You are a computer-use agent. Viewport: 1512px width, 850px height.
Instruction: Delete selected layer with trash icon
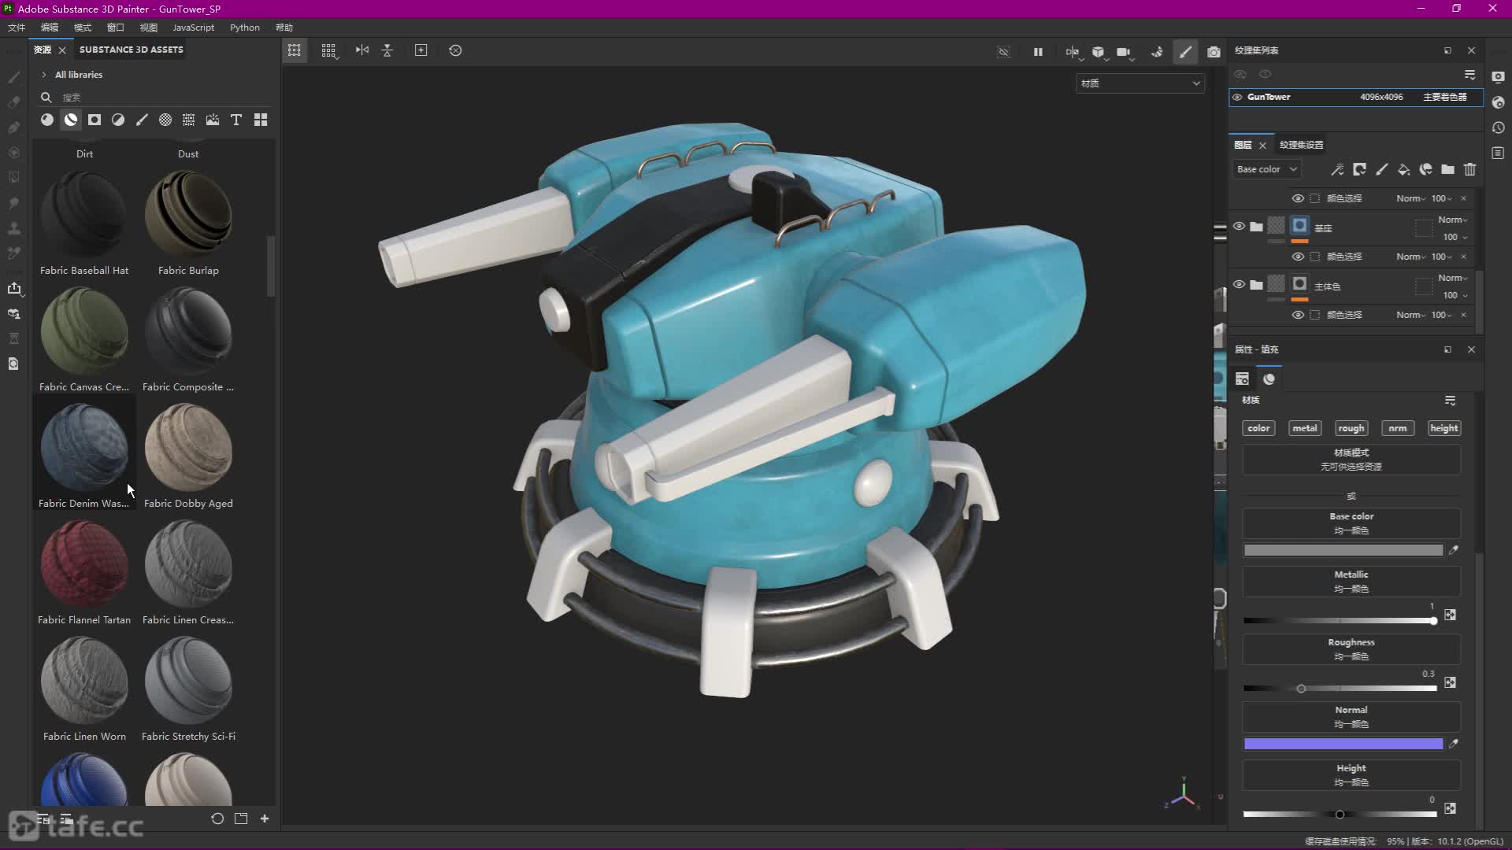click(x=1469, y=169)
